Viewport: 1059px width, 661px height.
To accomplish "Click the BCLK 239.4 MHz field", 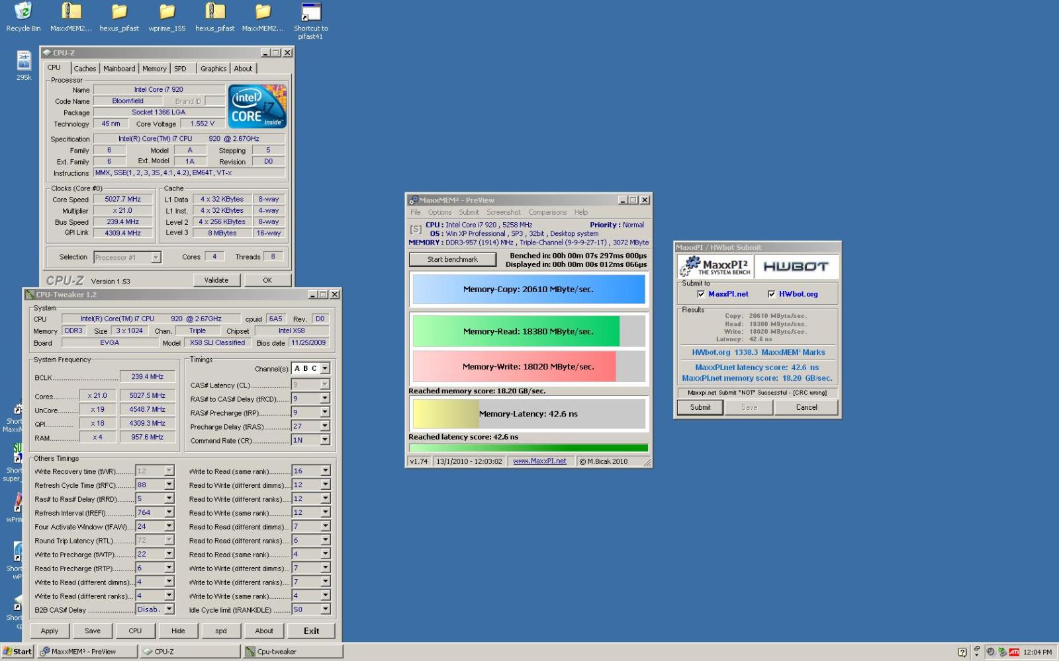I will click(148, 377).
